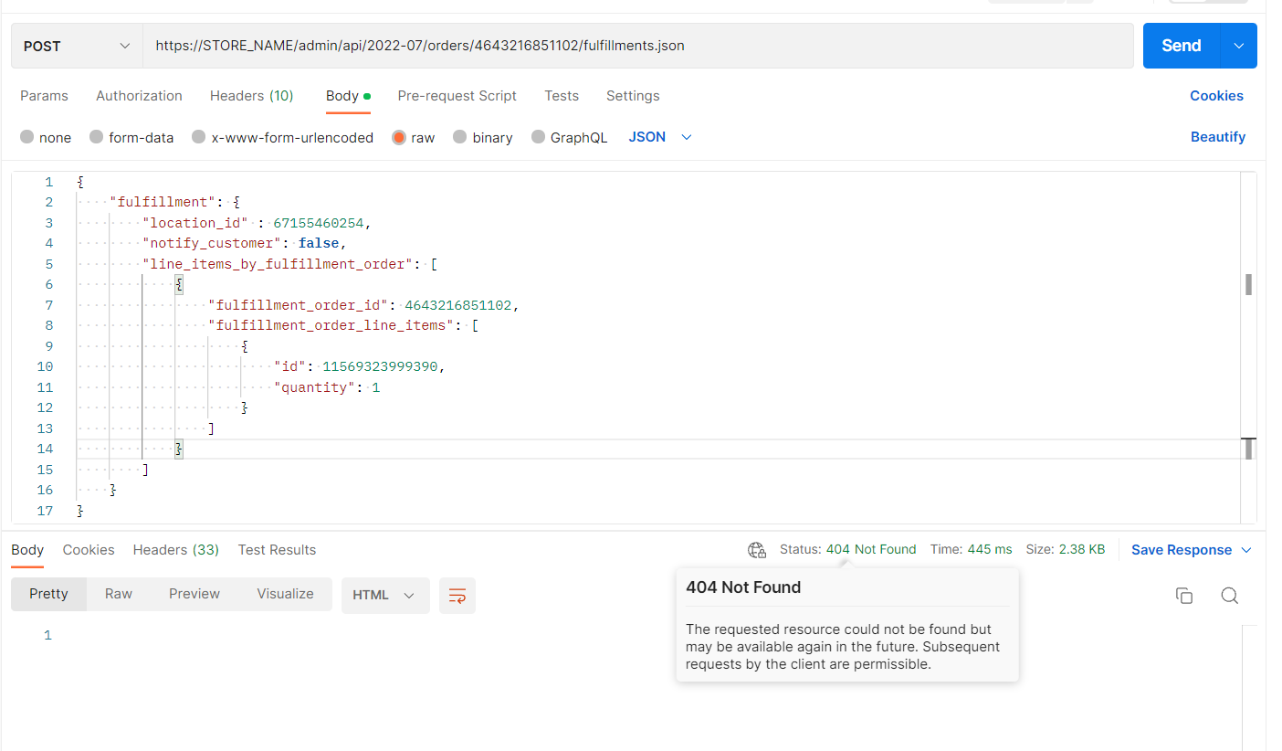The width and height of the screenshot is (1282, 751).
Task: Click the "line_items_by_fulfillment_order" key
Action: [x=278, y=264]
